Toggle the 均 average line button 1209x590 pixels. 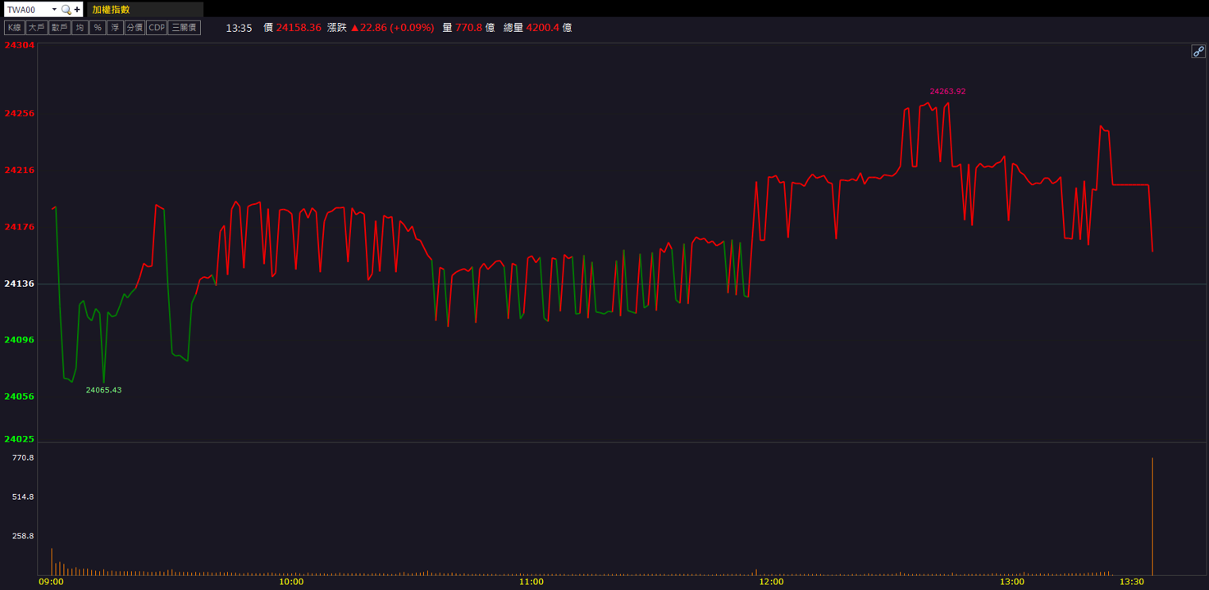[x=79, y=28]
